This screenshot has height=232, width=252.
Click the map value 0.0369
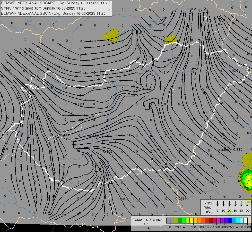[x=223, y=150]
